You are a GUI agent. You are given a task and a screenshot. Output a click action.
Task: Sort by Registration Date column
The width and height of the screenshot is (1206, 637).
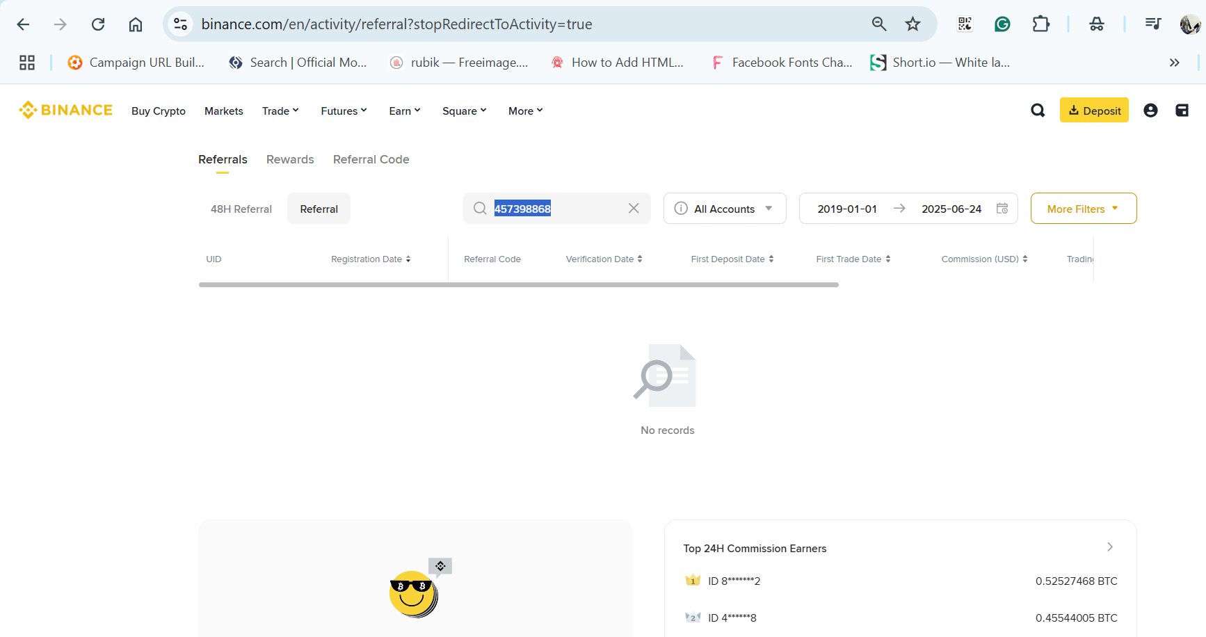(x=371, y=259)
